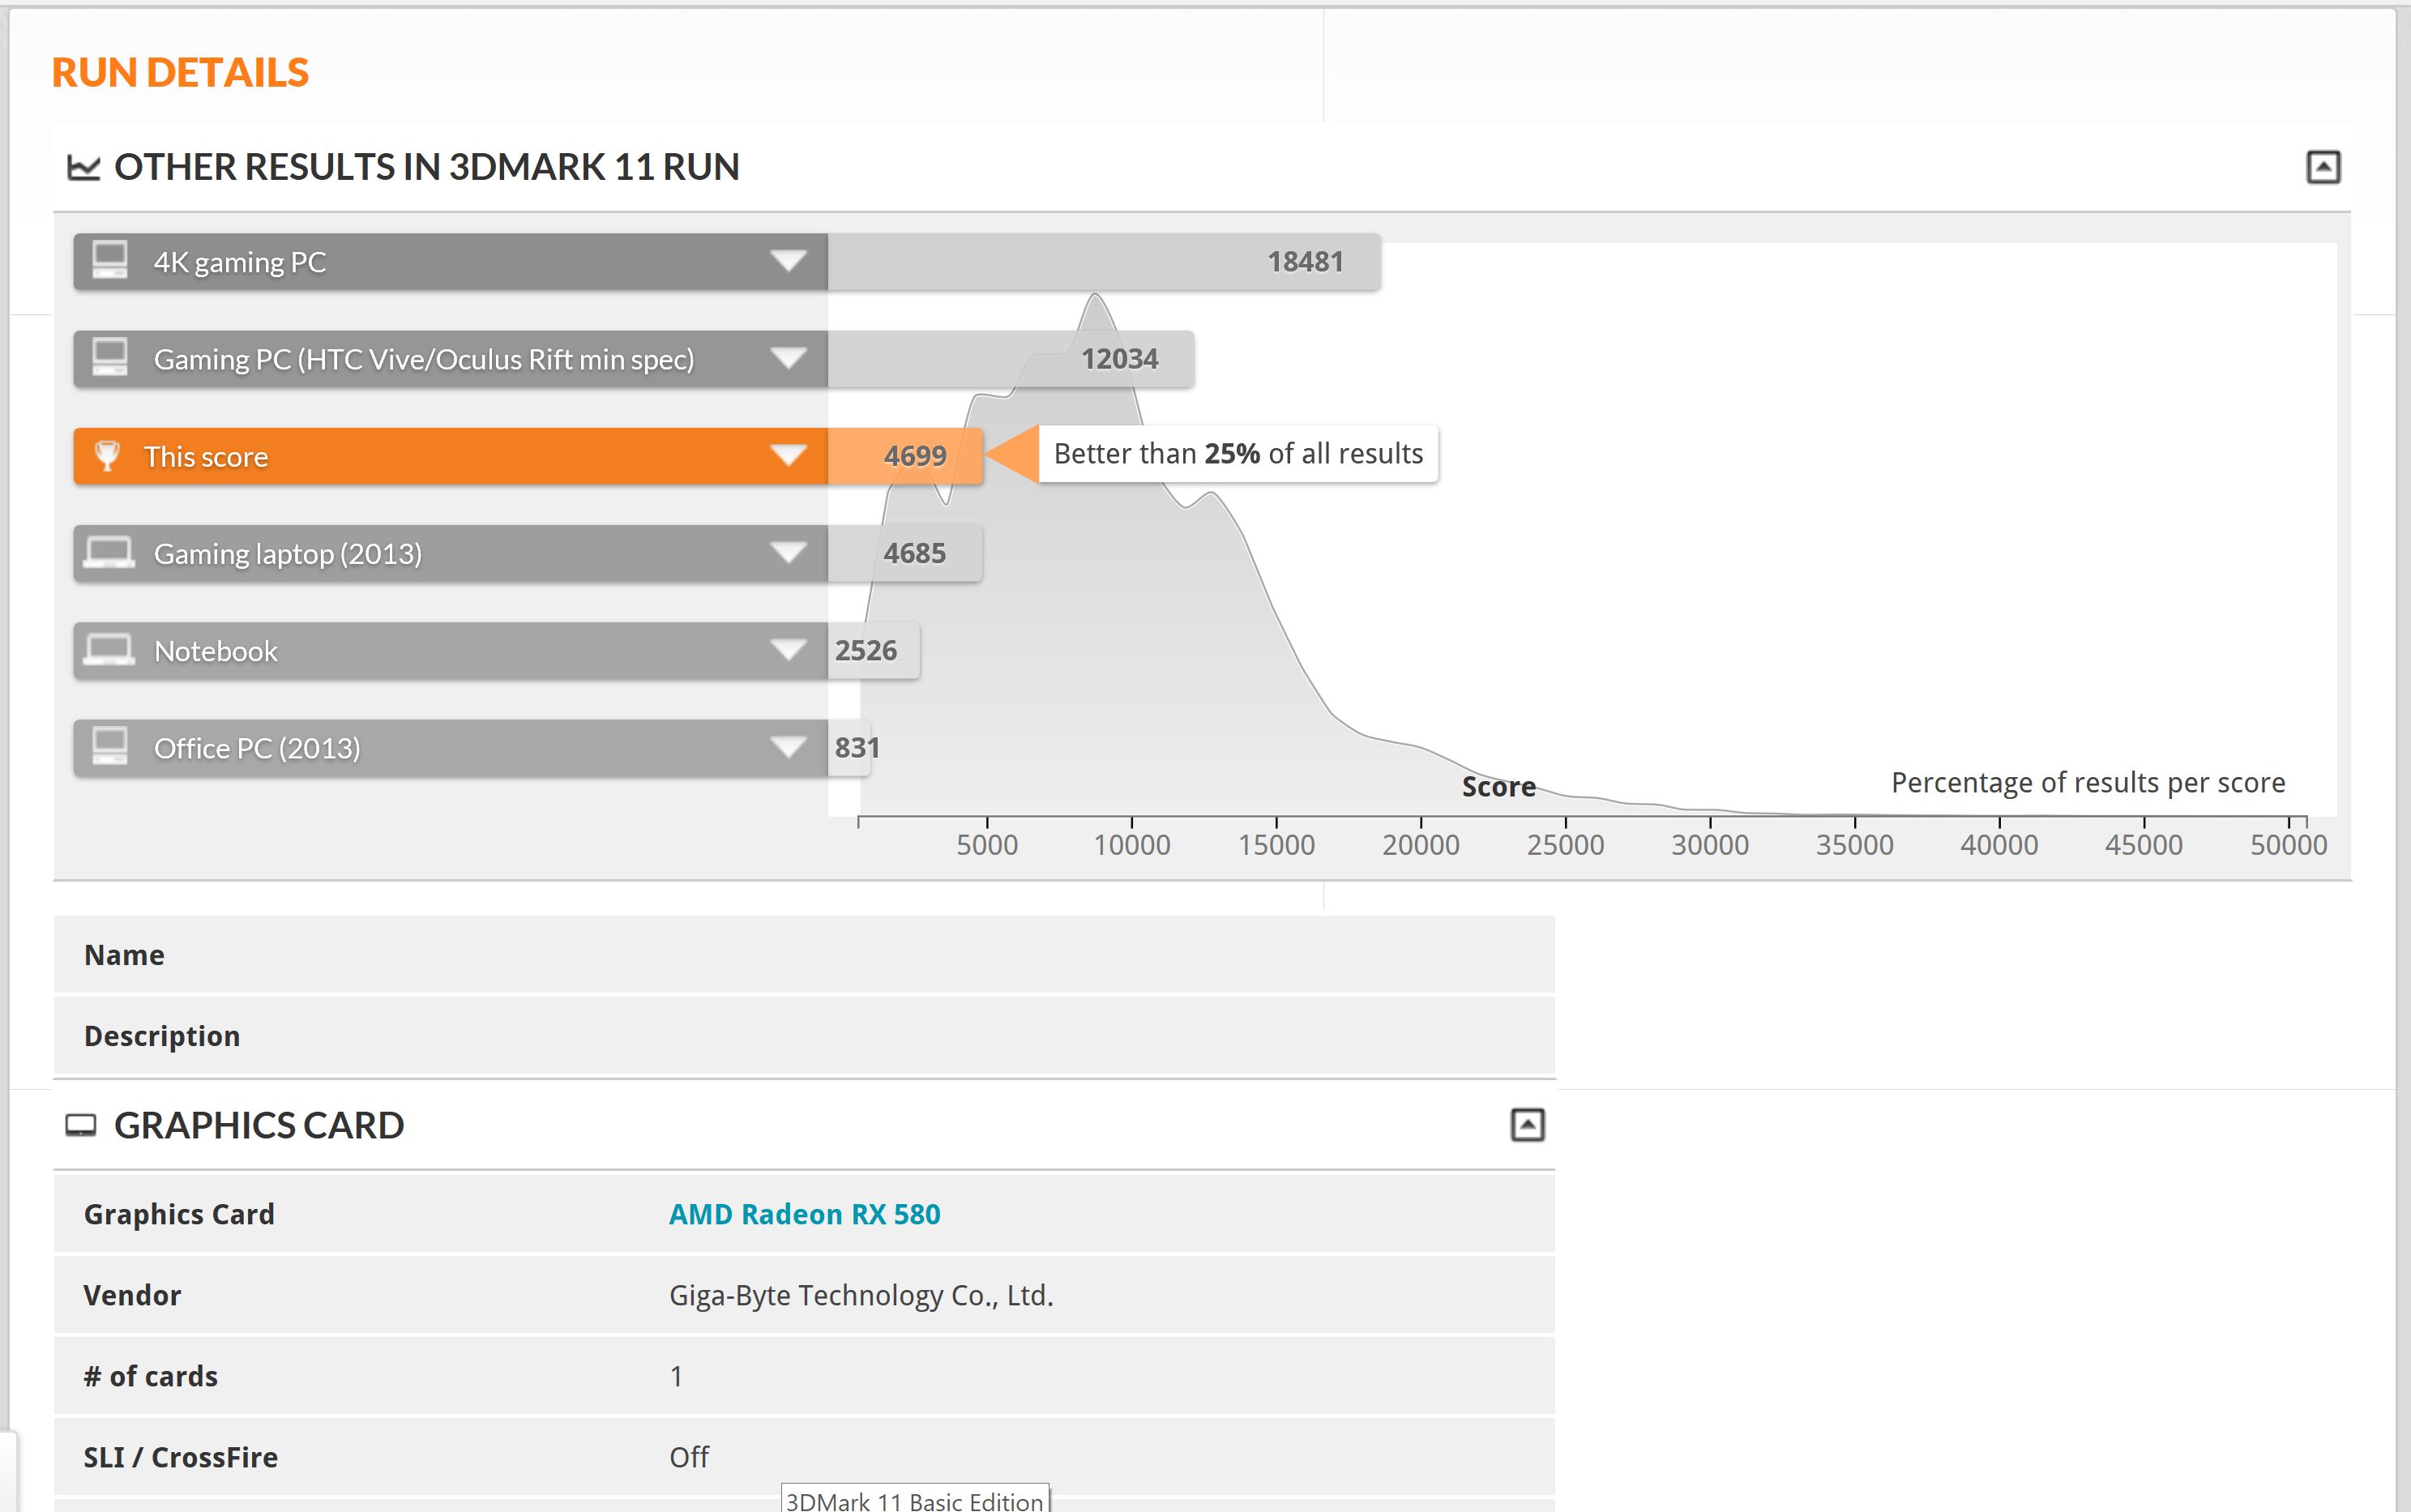Expand the Notebook dropdown arrow

(788, 650)
